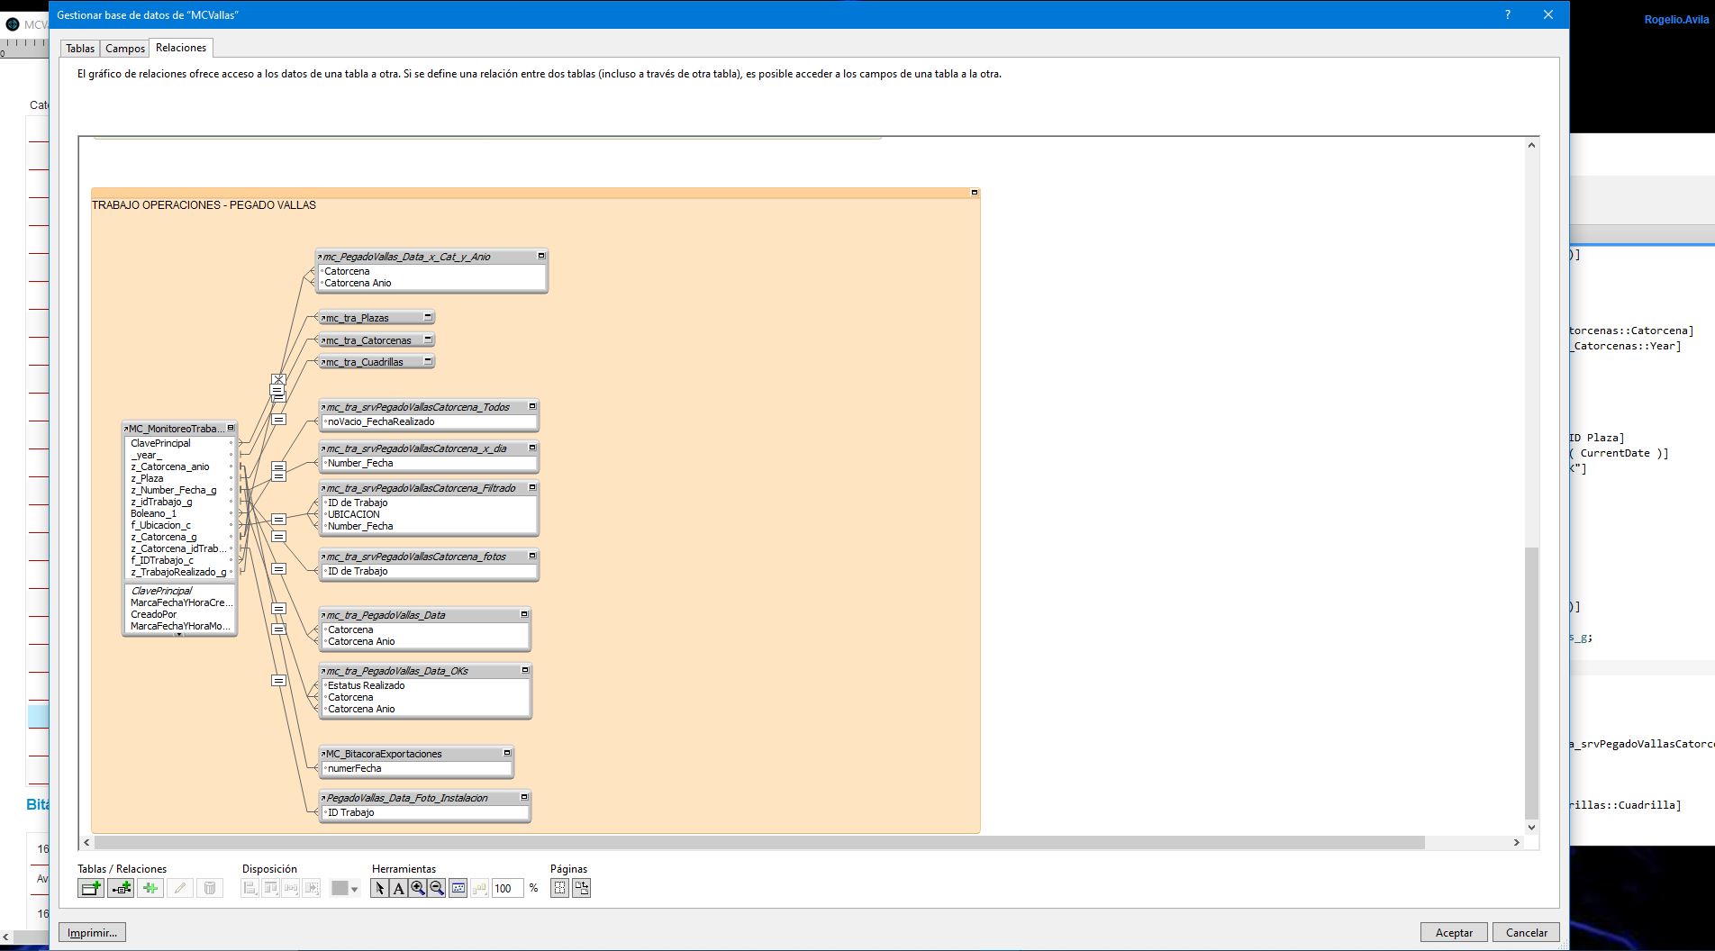This screenshot has height=951, width=1715.
Task: Toggle collapse on MC_BitacoraExportaciones table
Action: click(x=507, y=753)
